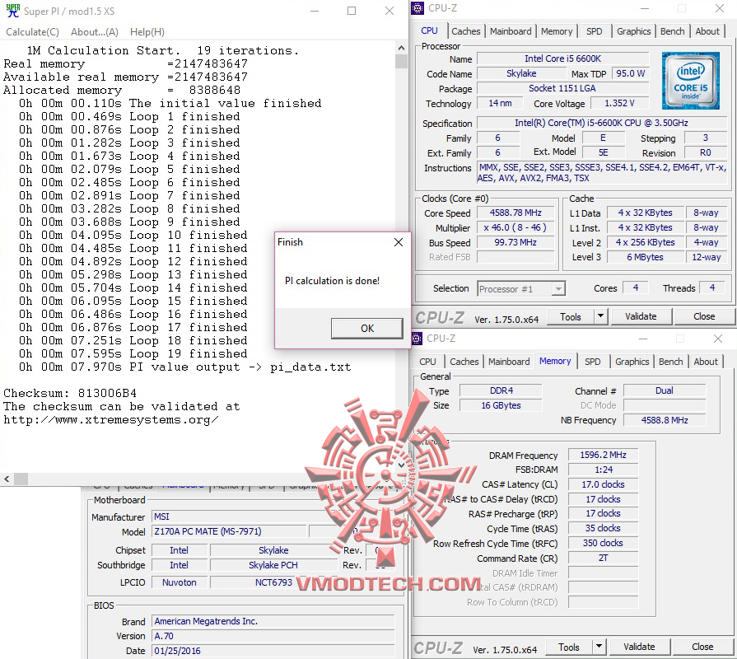Select About tab in lower CPU-Z window
Image resolution: width=737 pixels, height=659 pixels.
[706, 362]
